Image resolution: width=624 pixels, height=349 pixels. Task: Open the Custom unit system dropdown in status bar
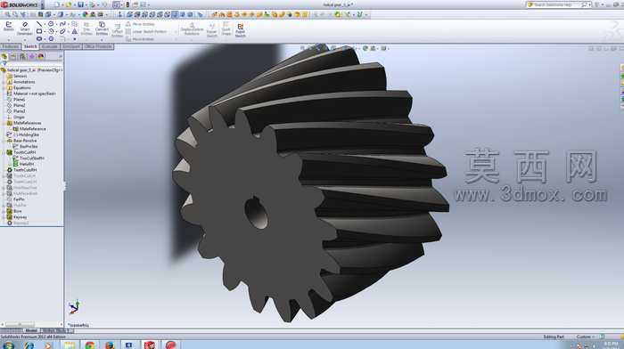coord(587,337)
